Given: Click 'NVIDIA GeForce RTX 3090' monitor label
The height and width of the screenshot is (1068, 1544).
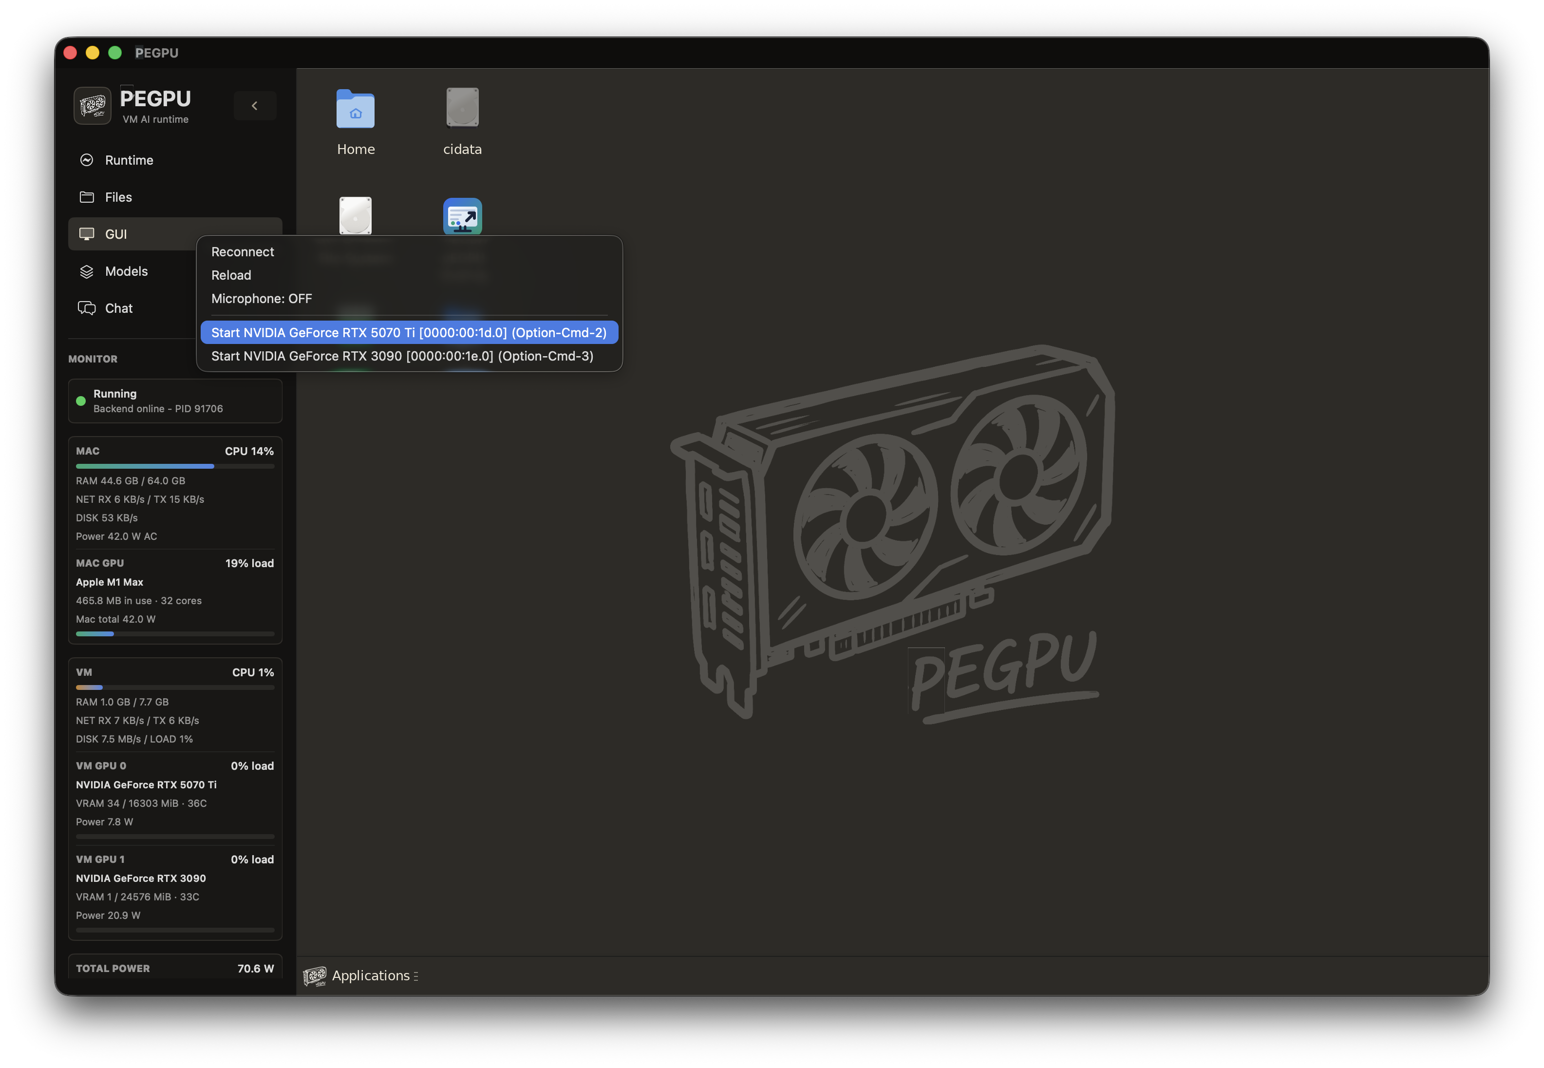Looking at the screenshot, I should click(140, 878).
